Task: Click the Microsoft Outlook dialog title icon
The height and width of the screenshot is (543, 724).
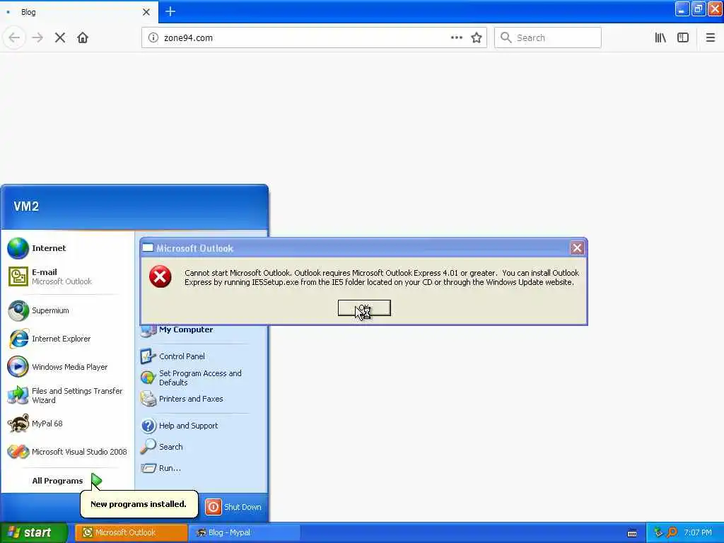Action: click(x=148, y=248)
